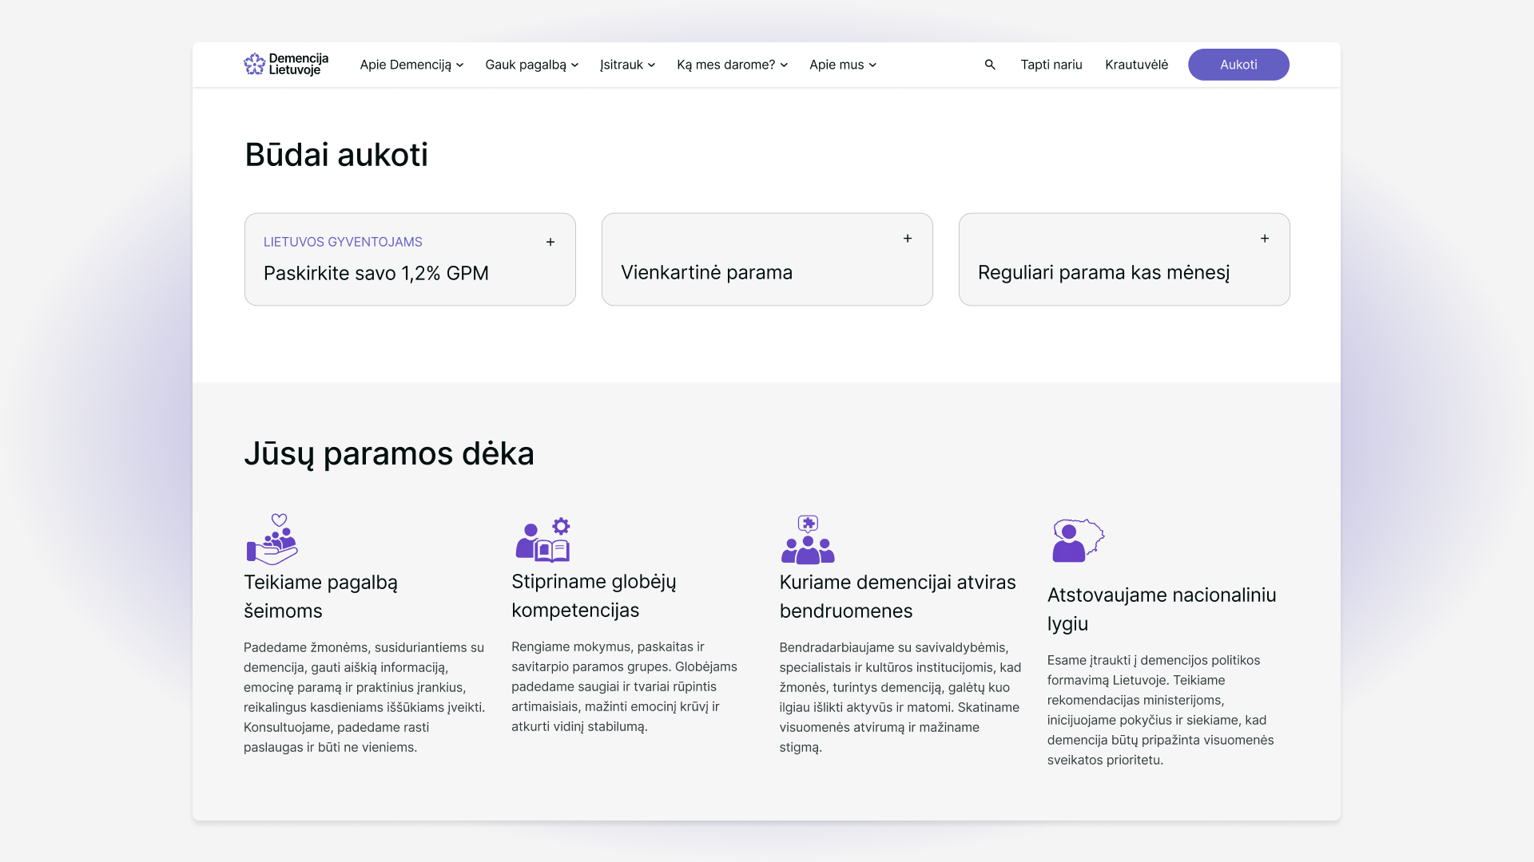Open the Apie mus menu
This screenshot has height=862, width=1534.
(842, 65)
